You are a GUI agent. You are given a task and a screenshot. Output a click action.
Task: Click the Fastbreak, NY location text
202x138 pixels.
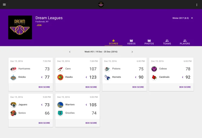pyautogui.click(x=42, y=22)
